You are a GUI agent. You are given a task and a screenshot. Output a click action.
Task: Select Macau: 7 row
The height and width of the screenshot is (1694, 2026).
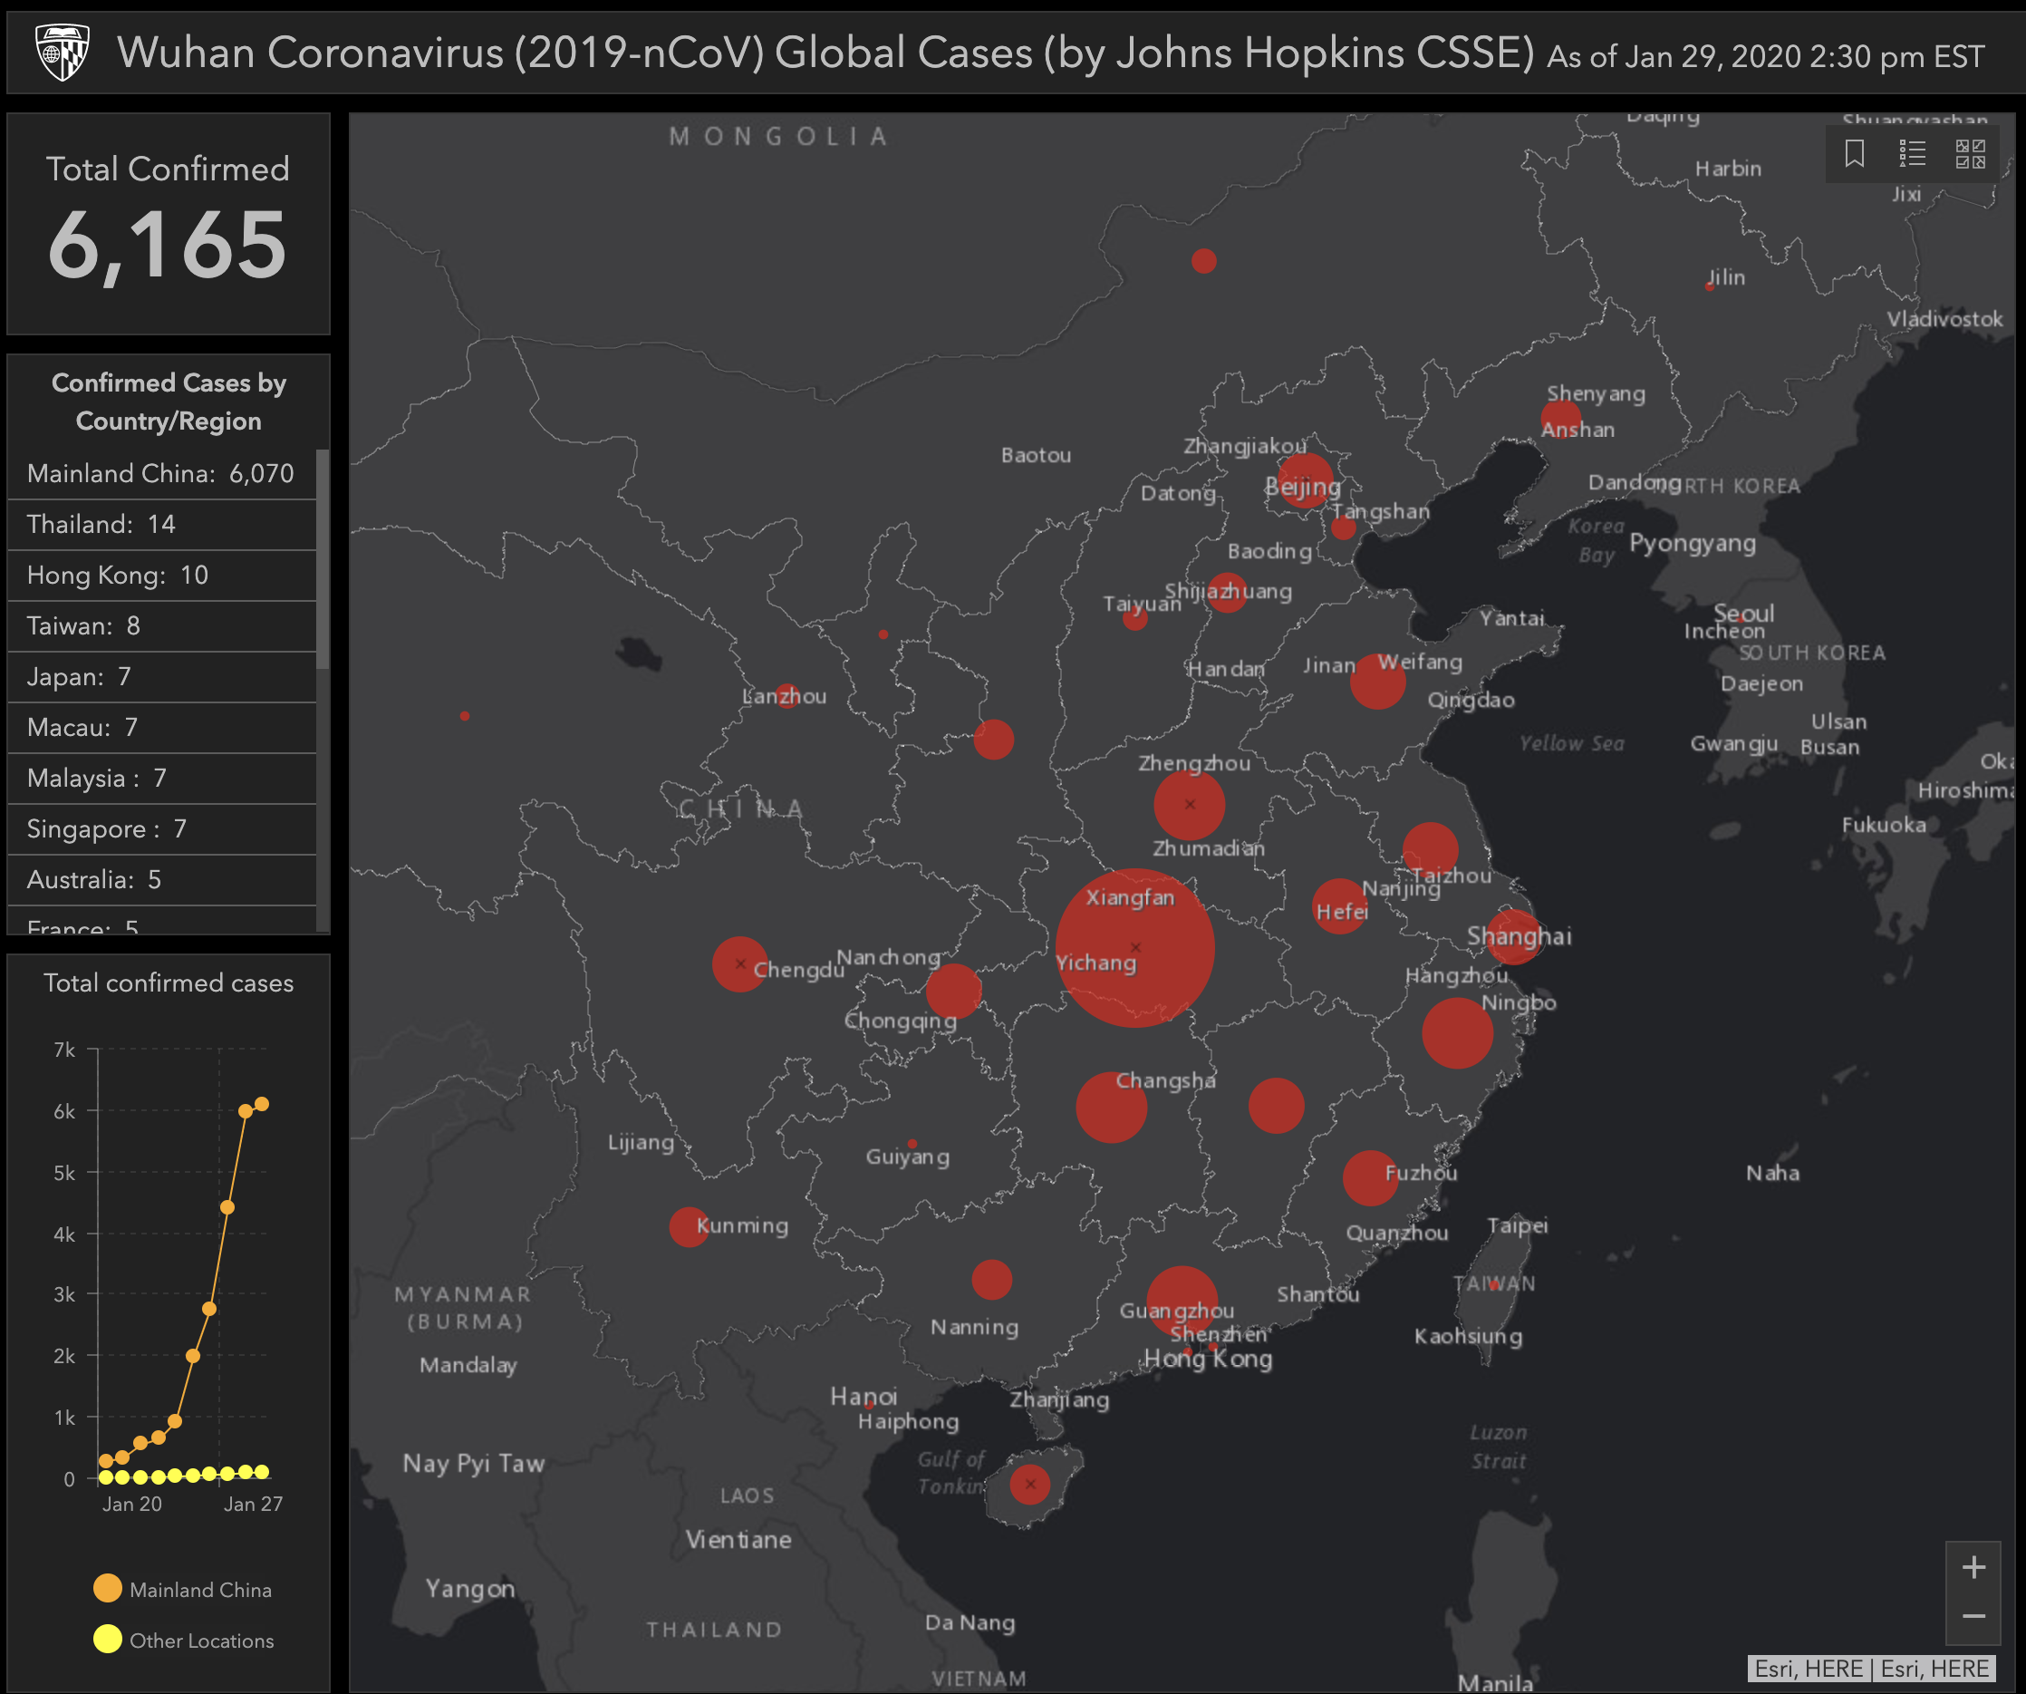point(162,727)
